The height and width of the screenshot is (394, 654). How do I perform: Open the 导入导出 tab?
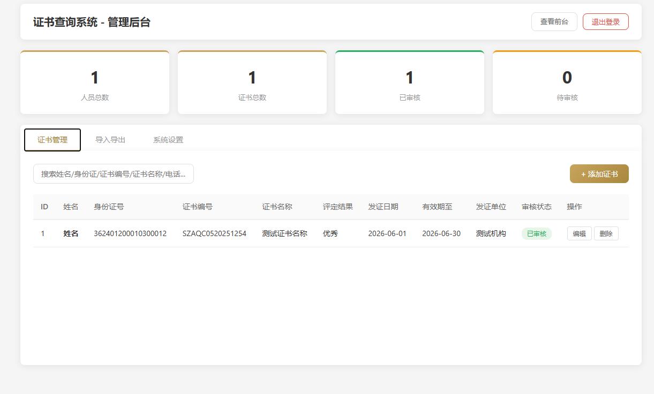[110, 140]
